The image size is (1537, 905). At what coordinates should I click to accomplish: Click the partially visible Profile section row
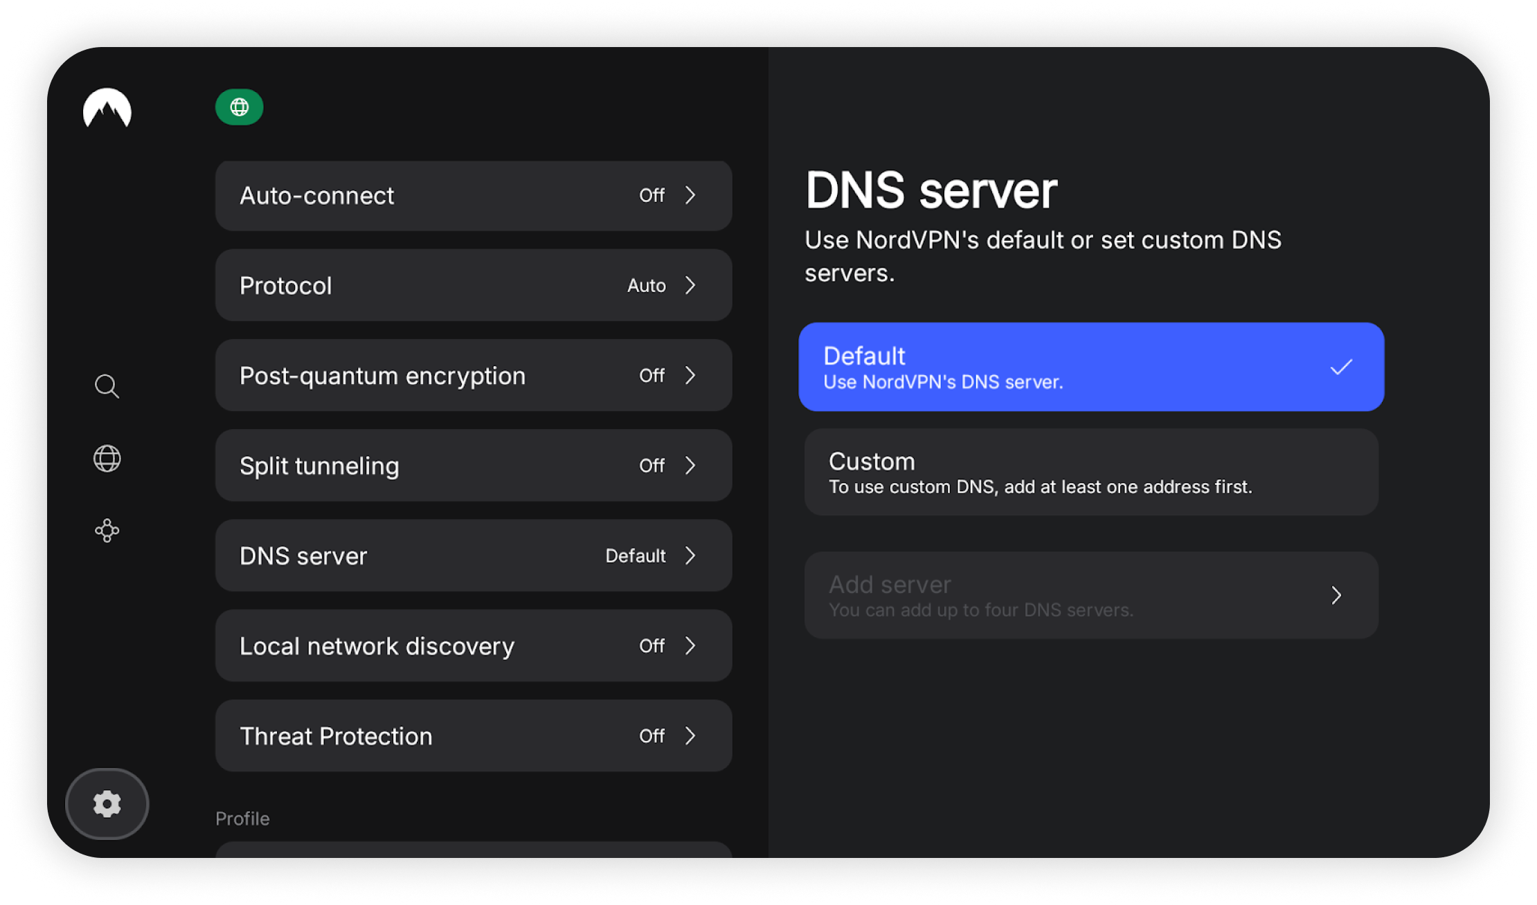(473, 850)
